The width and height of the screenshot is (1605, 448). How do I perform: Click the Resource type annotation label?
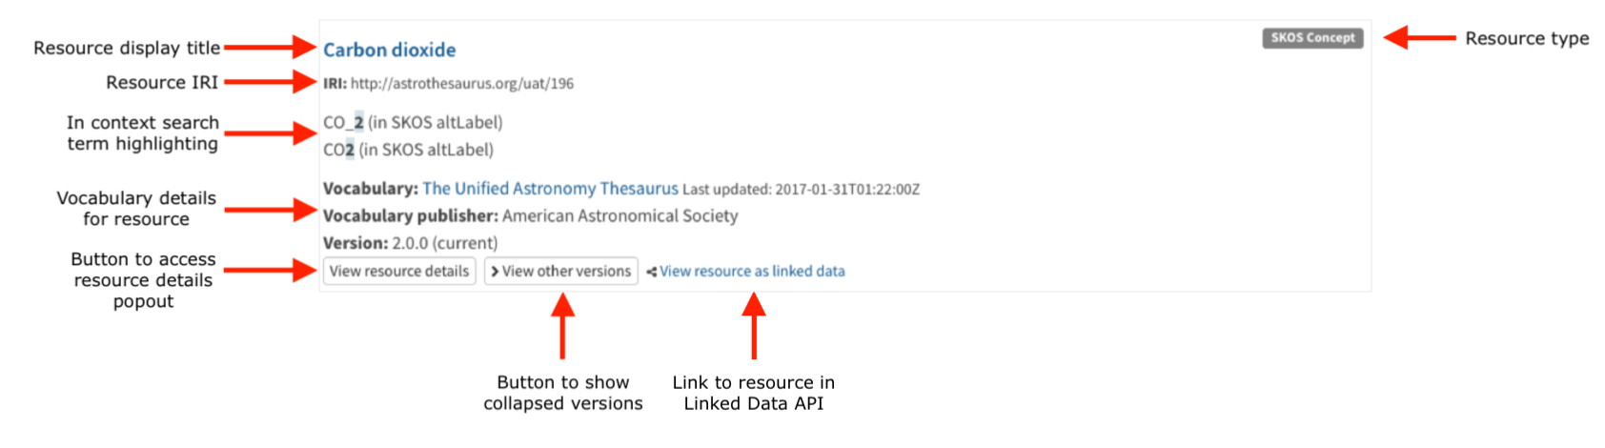[x=1527, y=38]
